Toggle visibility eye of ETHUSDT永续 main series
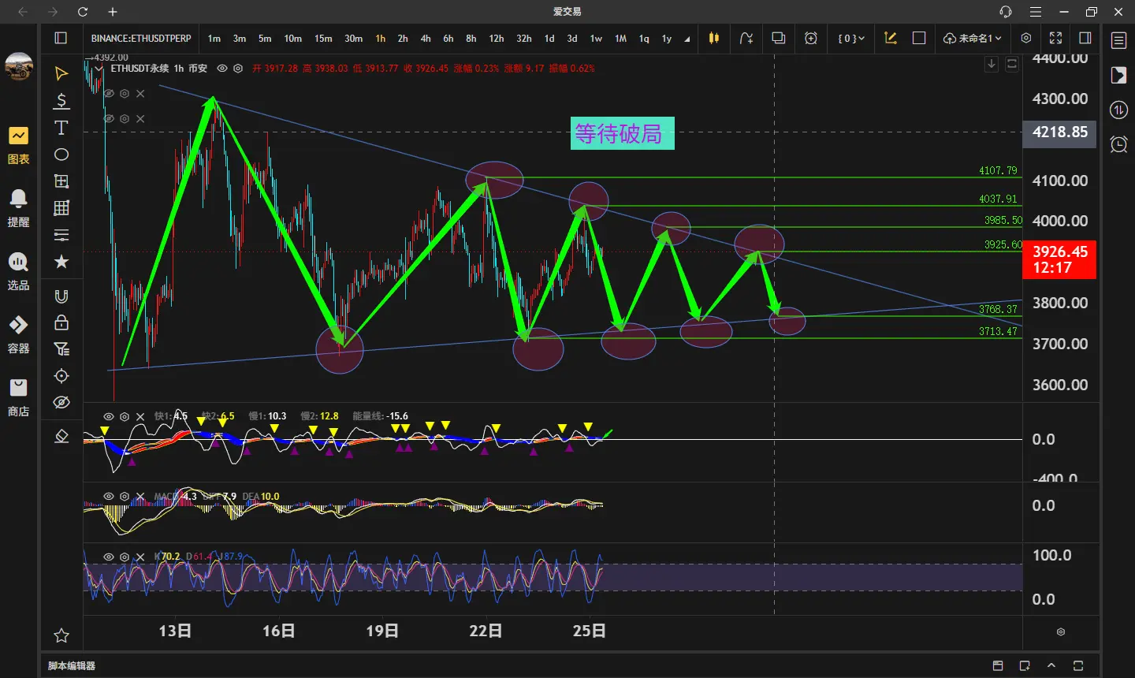 tap(222, 69)
